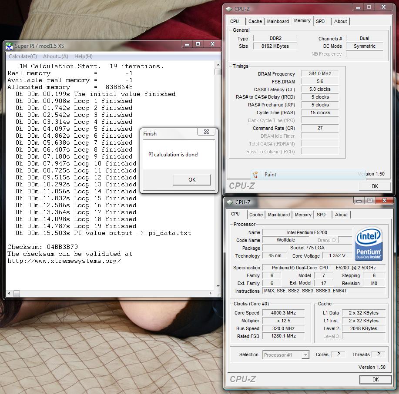The width and height of the screenshot is (399, 394).
Task: Click the Super PI horizontal scrollbar right arrow
Action: 210,293
